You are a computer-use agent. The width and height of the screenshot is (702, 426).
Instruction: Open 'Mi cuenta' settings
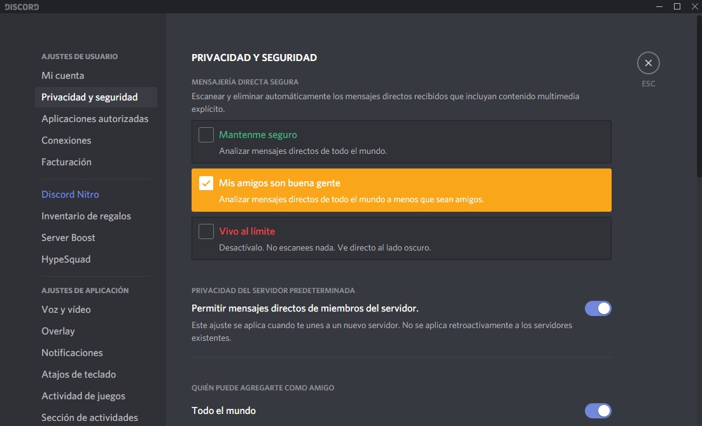(62, 76)
